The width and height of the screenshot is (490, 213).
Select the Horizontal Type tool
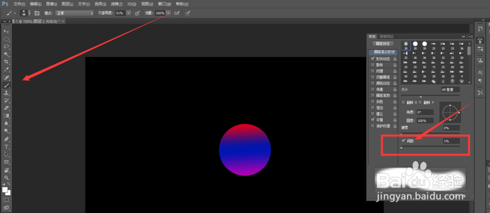coord(6,146)
